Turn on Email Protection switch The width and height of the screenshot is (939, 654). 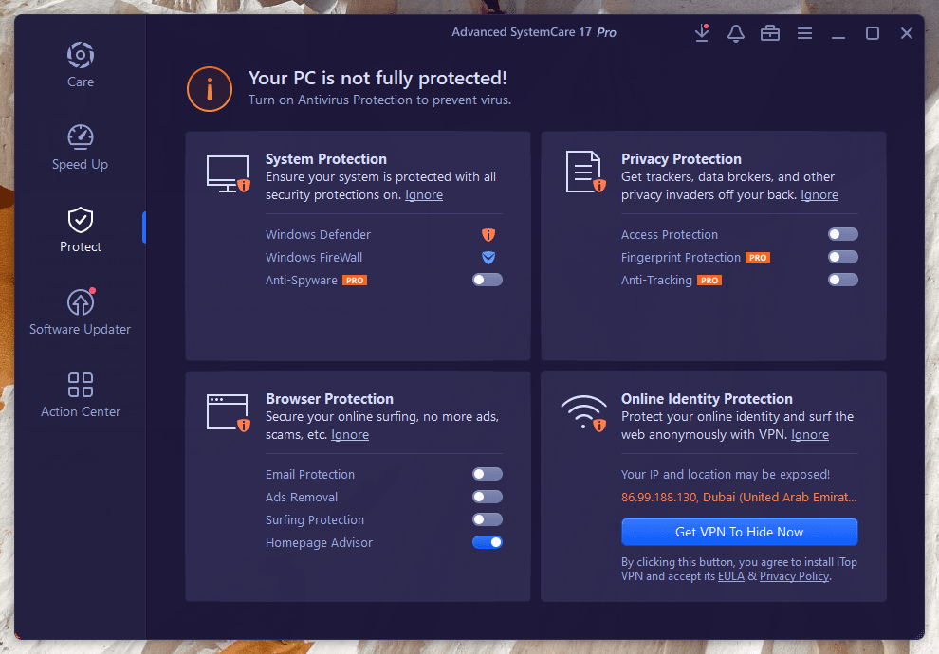click(x=488, y=474)
